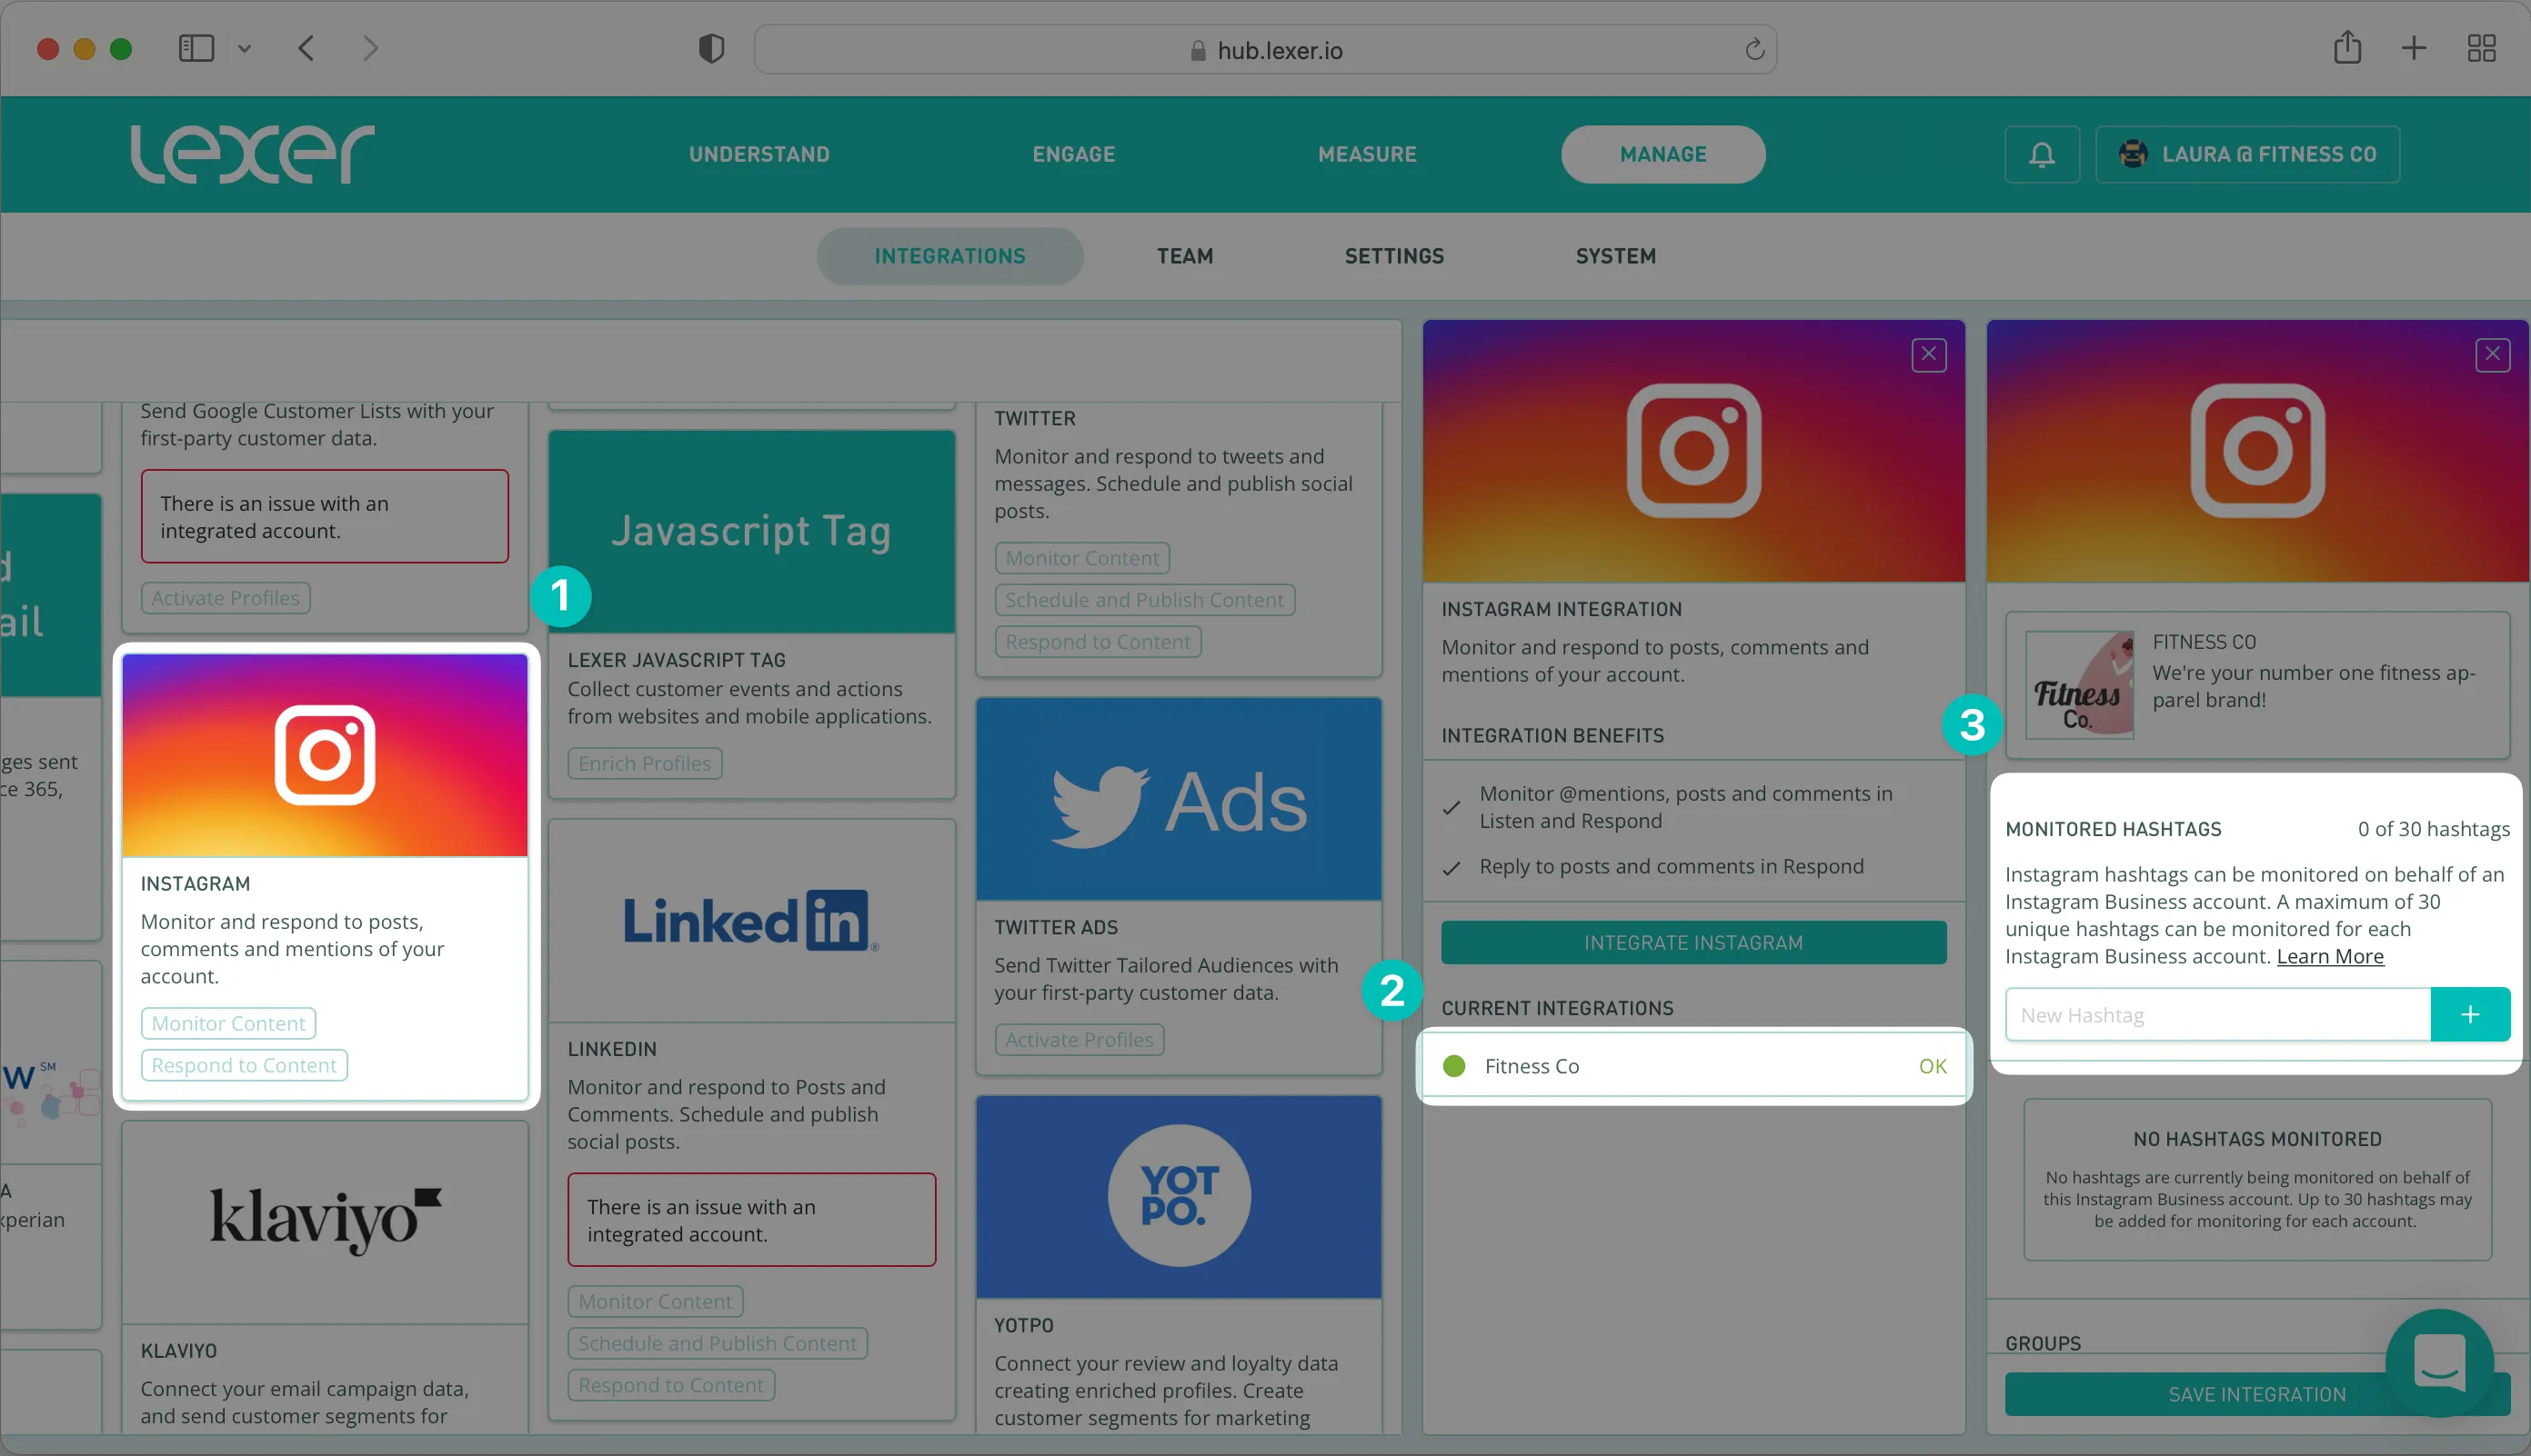Switch to the Team tab

click(x=1184, y=256)
